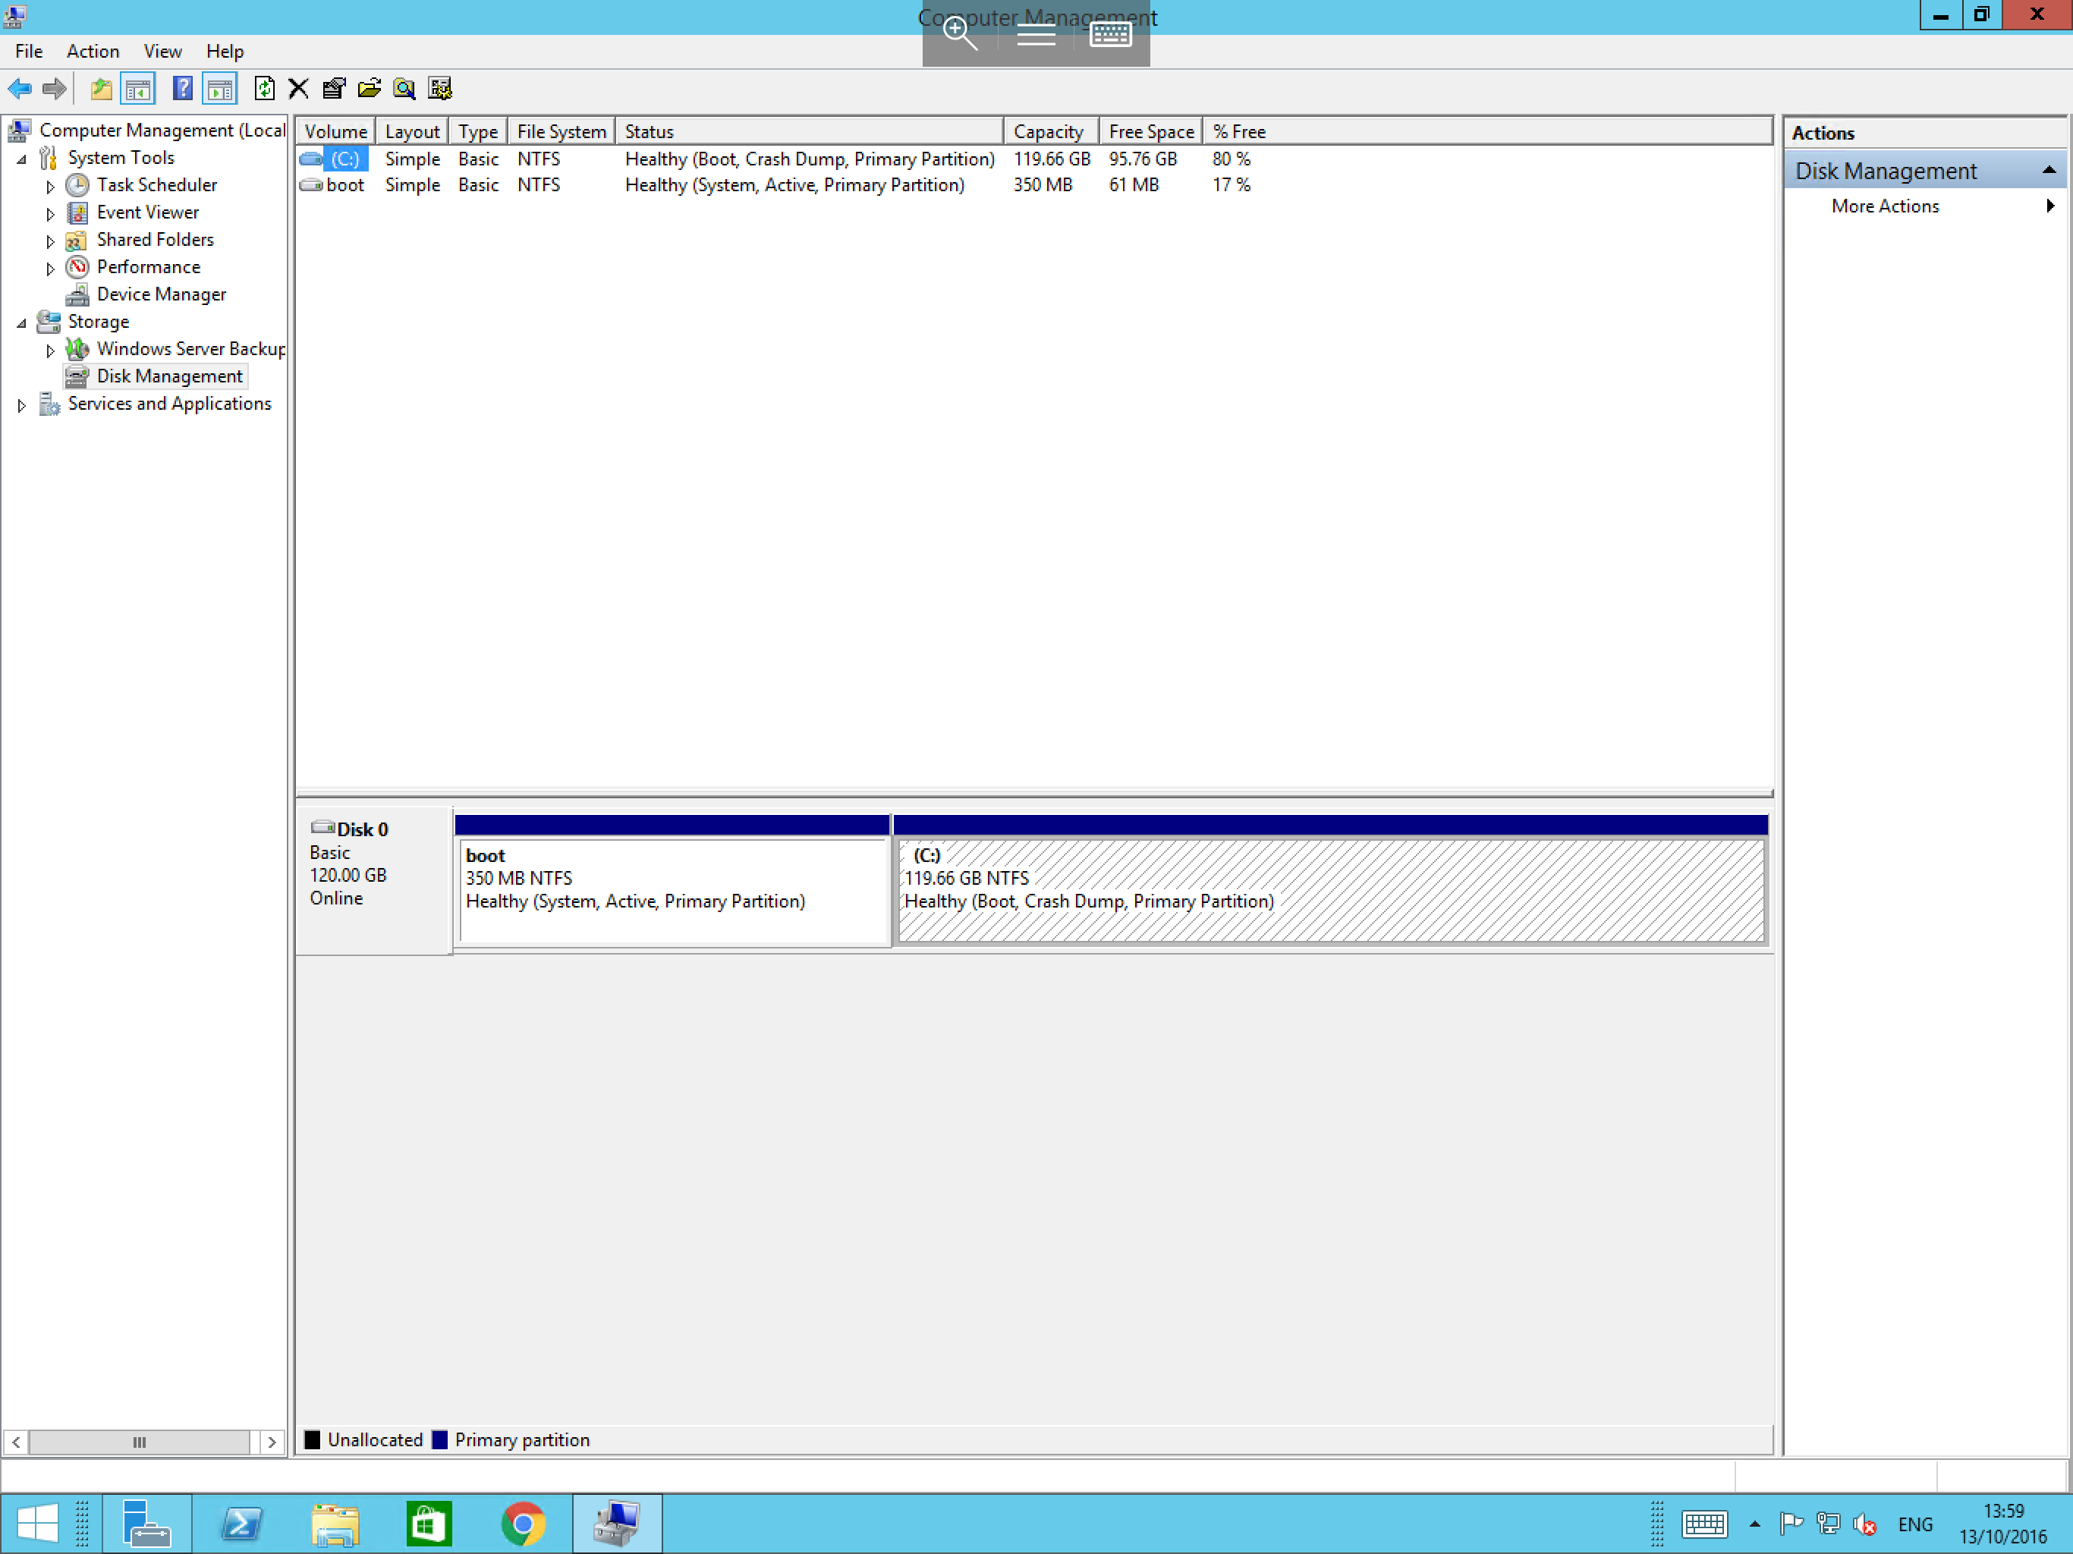
Task: Select Disk 0 label box
Action: (374, 881)
